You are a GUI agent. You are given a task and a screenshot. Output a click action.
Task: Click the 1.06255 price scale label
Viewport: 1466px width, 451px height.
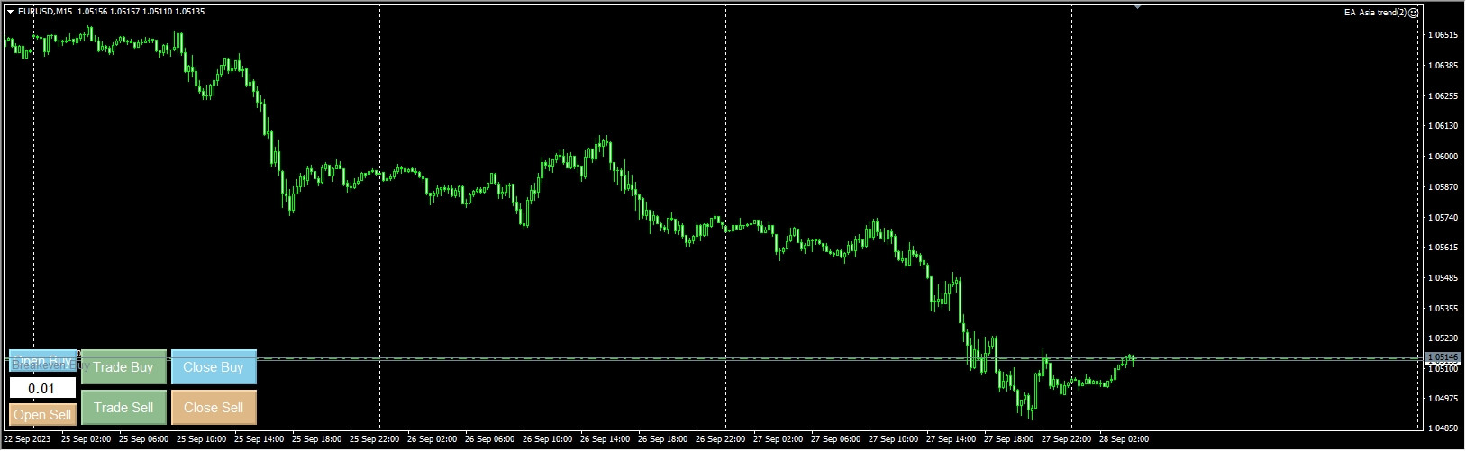pyautogui.click(x=1443, y=95)
